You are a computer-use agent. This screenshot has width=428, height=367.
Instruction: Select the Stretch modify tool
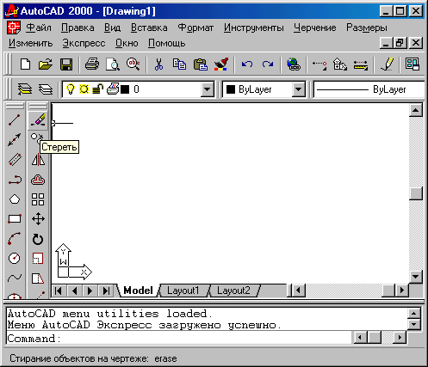(x=38, y=278)
